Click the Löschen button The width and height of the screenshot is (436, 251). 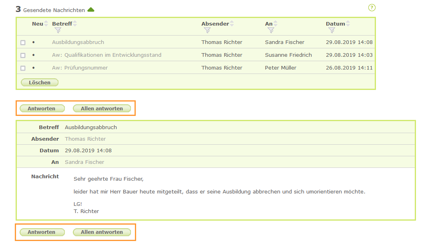[x=40, y=82]
